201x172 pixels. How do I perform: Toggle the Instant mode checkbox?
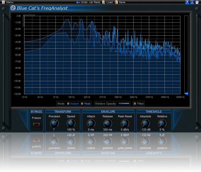coord(68,104)
